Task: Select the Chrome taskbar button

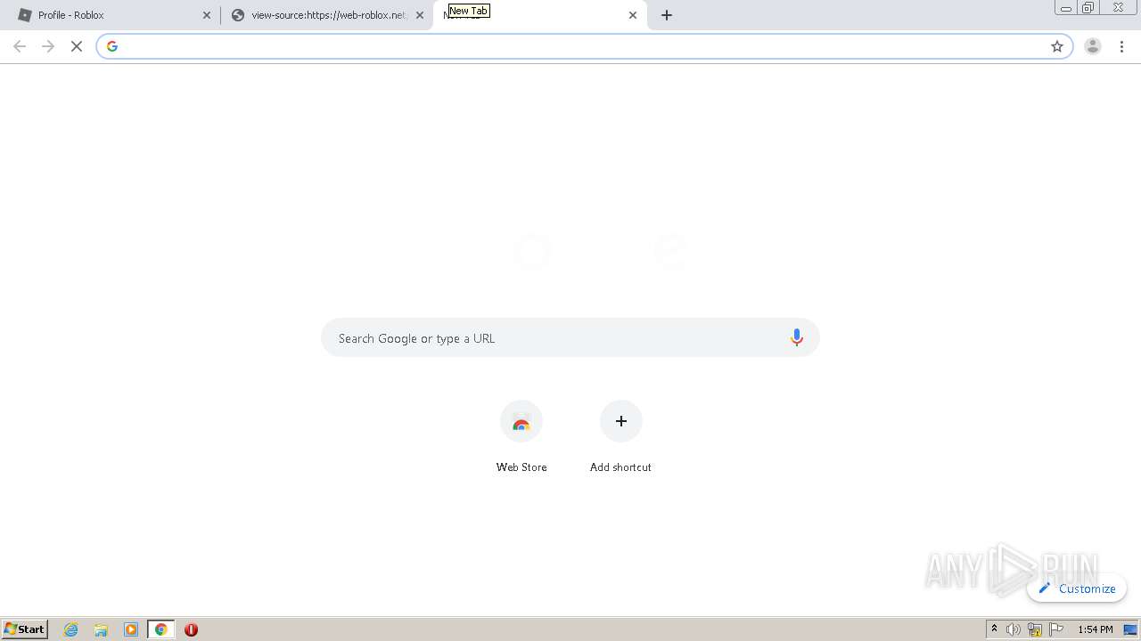Action: [161, 629]
